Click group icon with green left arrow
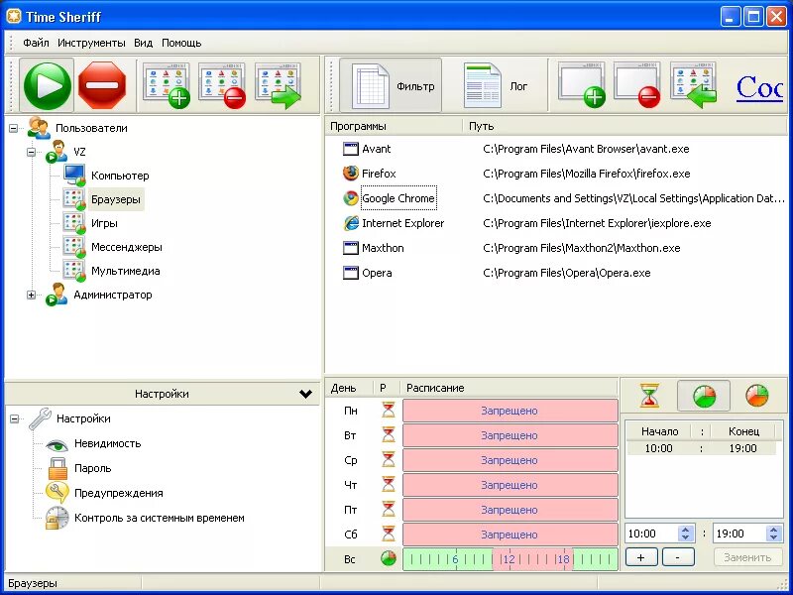 [x=694, y=85]
